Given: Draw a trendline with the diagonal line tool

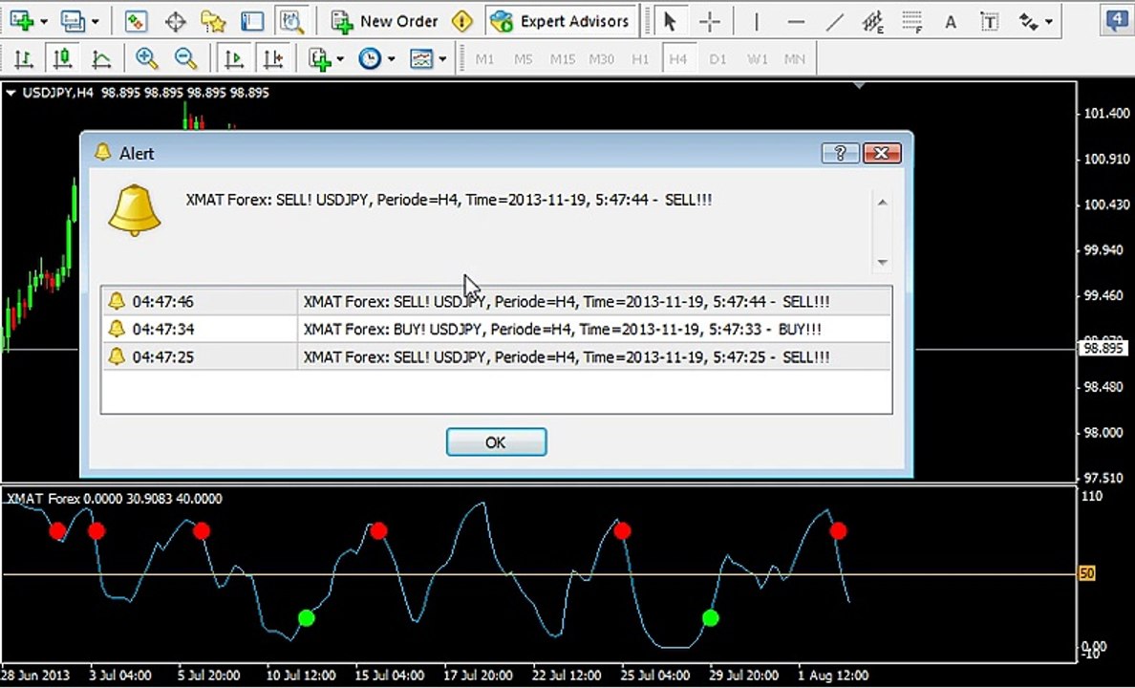Looking at the screenshot, I should pos(834,21).
